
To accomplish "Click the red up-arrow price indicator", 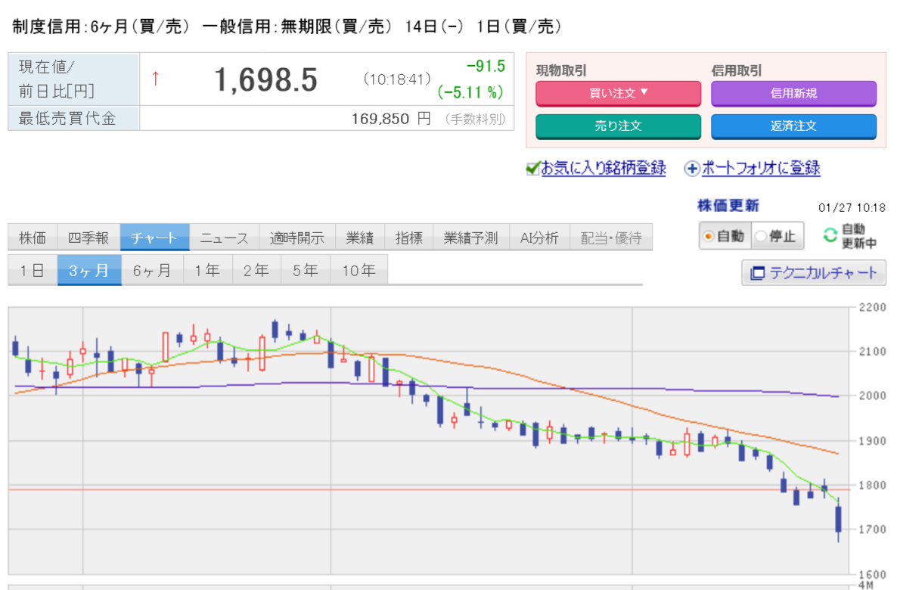I will (156, 78).
